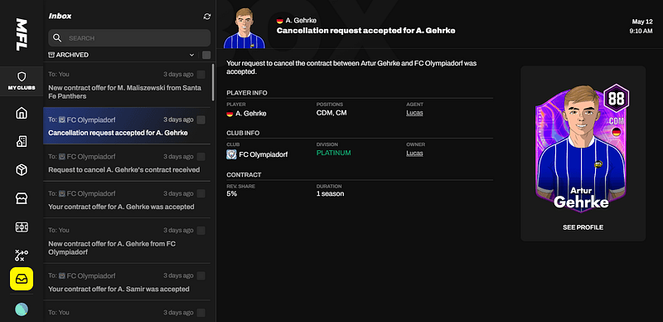Screen dimensions: 663x322
Task: Check Request to cancel A. Gehrke's contract message
Action: (201, 157)
